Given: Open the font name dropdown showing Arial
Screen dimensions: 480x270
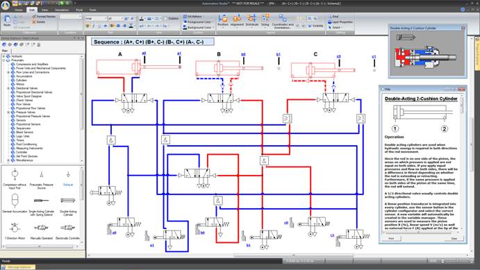Looking at the screenshot, I should pos(96,19).
